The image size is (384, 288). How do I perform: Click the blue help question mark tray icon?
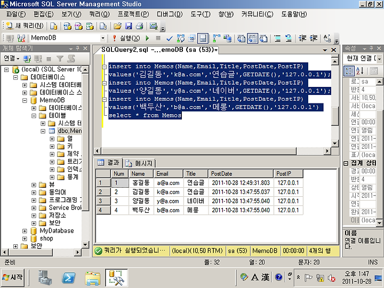tap(278, 277)
